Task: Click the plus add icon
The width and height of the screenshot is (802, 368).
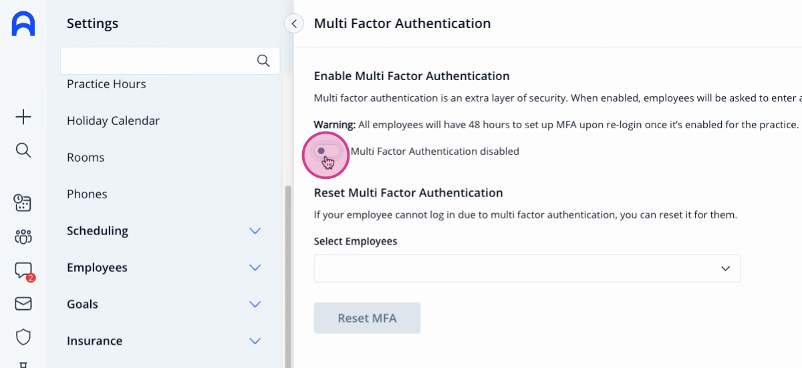Action: (x=23, y=118)
